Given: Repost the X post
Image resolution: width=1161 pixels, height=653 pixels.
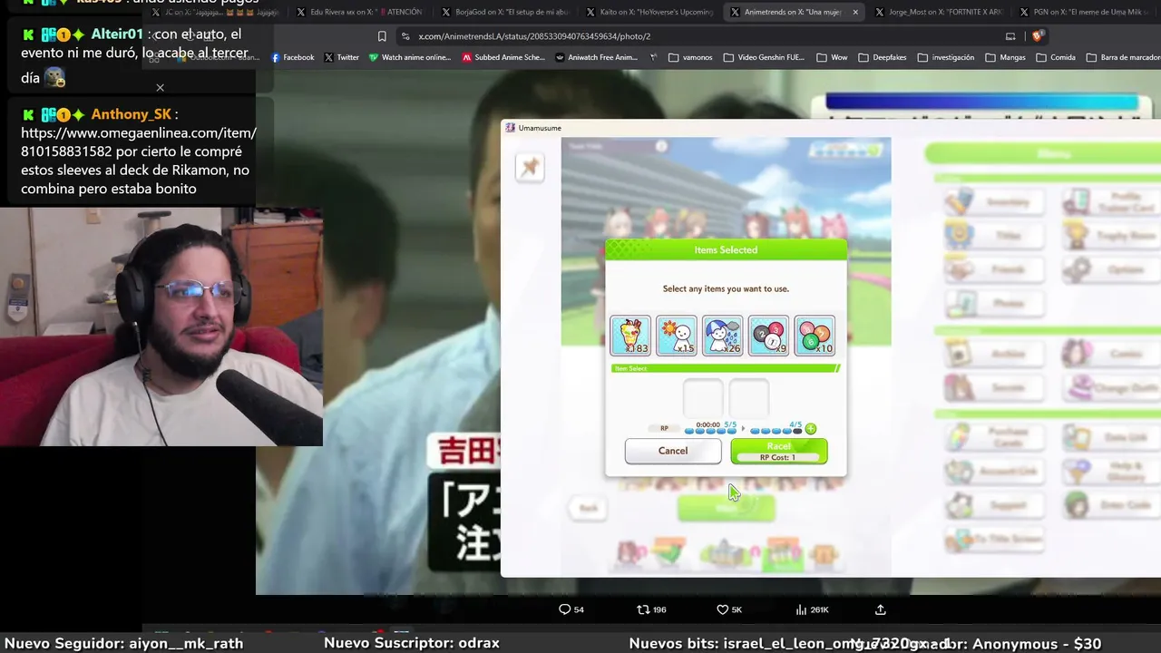Looking at the screenshot, I should coord(651,609).
